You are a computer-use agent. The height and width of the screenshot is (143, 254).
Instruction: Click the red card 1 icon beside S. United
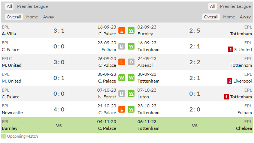click(x=230, y=49)
